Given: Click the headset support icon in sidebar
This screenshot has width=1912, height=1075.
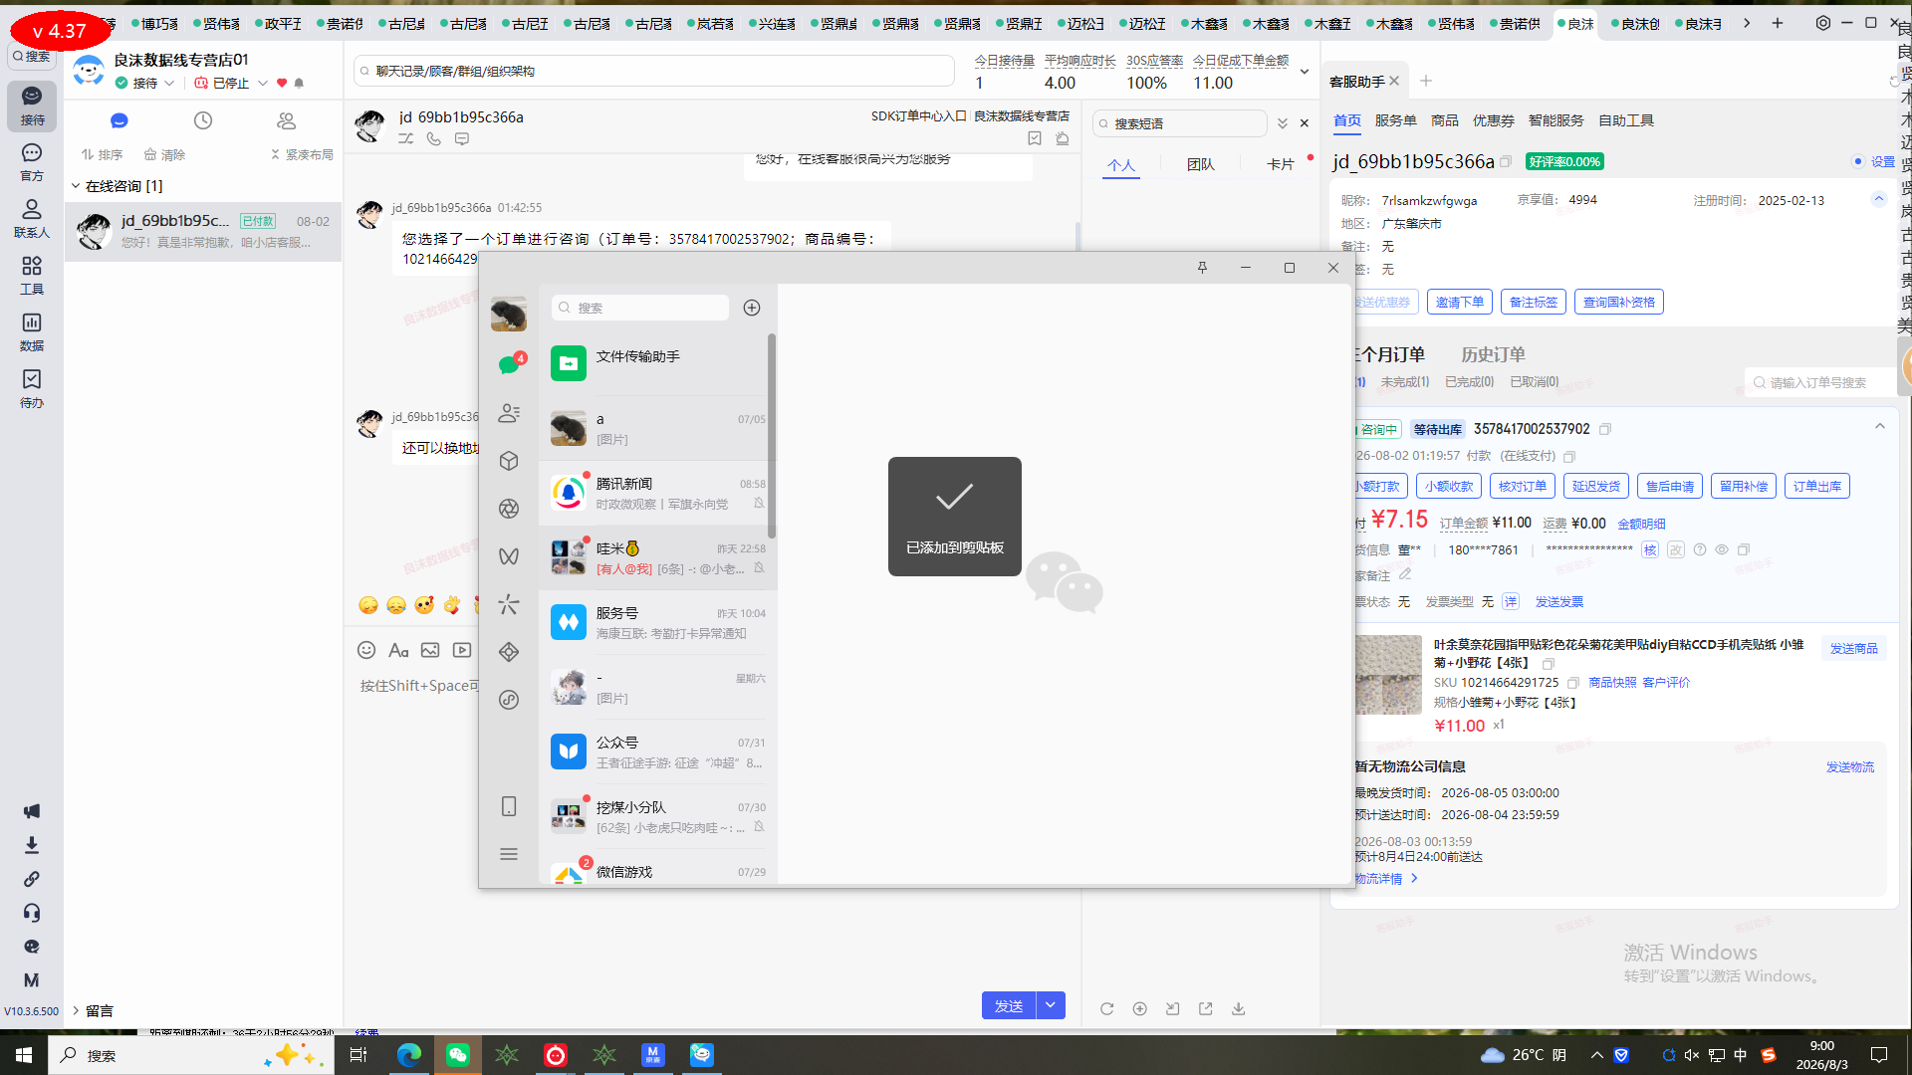Looking at the screenshot, I should 32,913.
